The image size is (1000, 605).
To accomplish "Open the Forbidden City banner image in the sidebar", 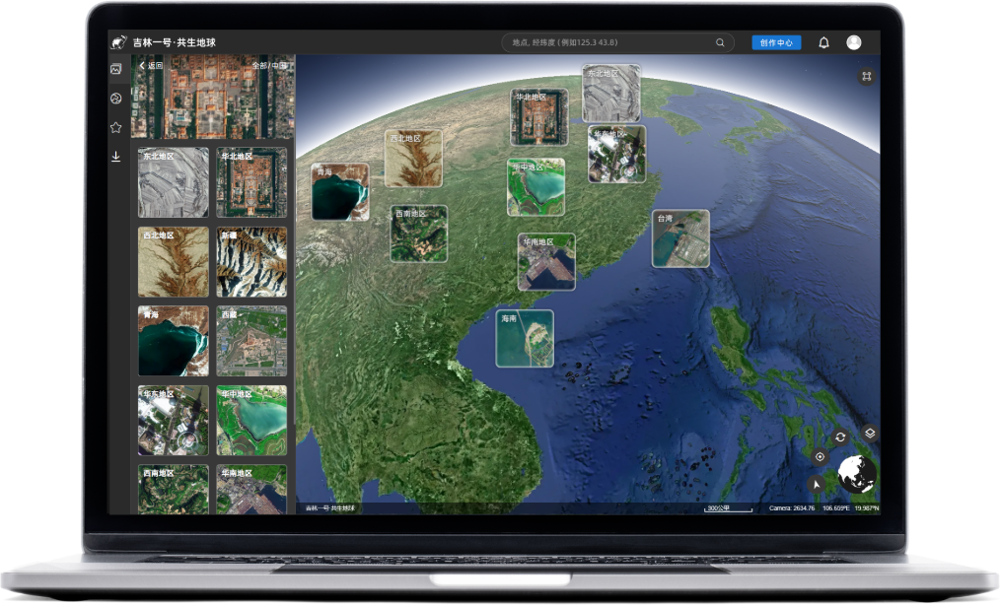I will point(213,97).
